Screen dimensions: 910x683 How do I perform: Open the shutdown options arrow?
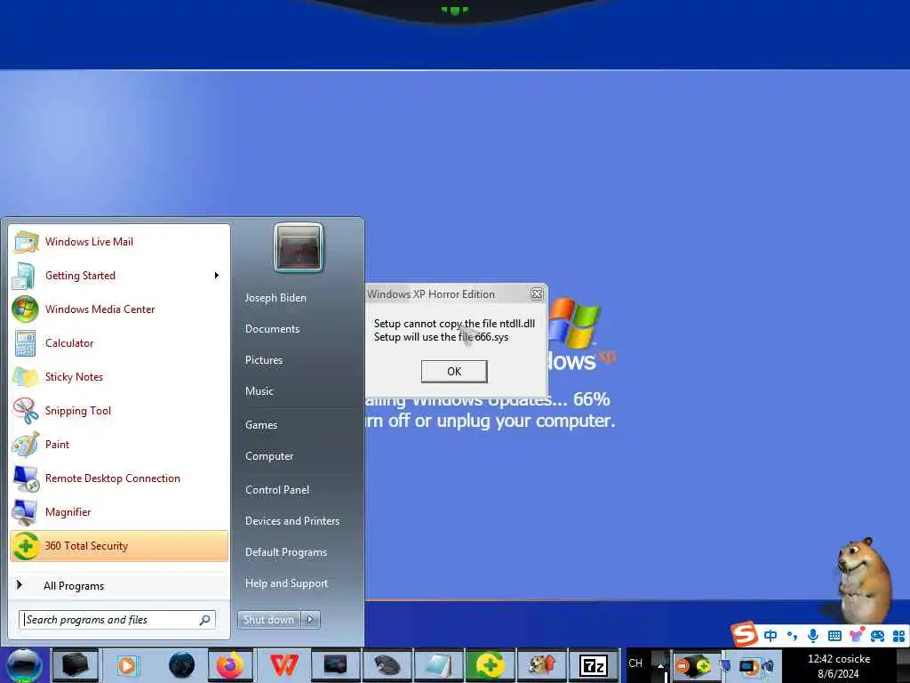coord(310,620)
